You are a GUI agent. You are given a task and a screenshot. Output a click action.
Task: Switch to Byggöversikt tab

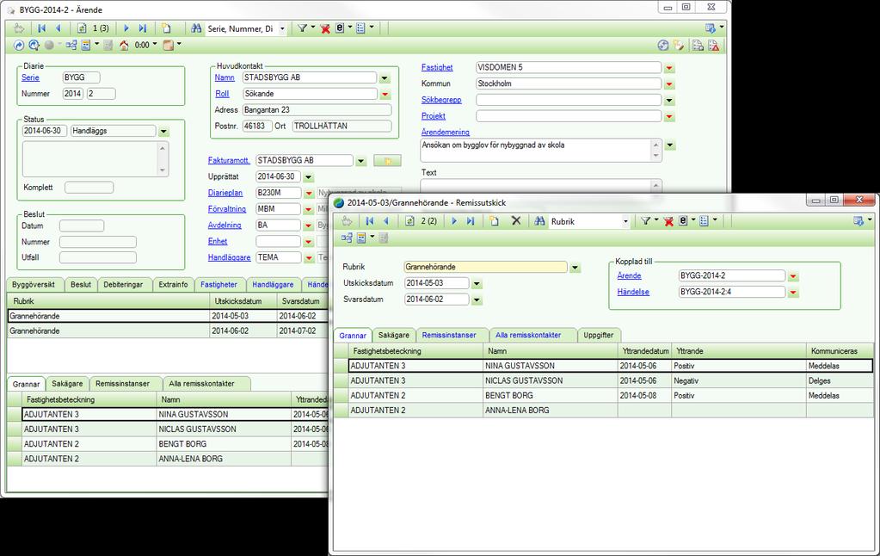click(34, 285)
